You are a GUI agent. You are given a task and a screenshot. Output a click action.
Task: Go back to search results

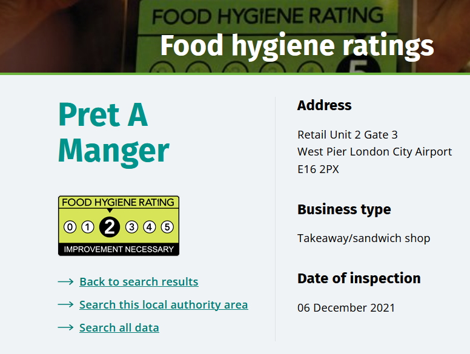click(139, 282)
